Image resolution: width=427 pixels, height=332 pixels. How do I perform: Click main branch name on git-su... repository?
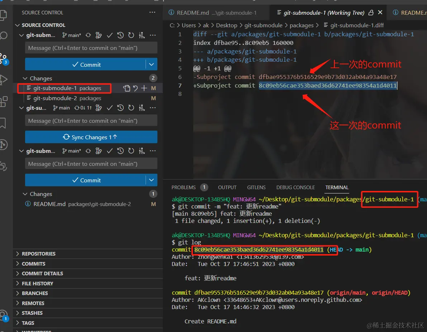(62, 108)
